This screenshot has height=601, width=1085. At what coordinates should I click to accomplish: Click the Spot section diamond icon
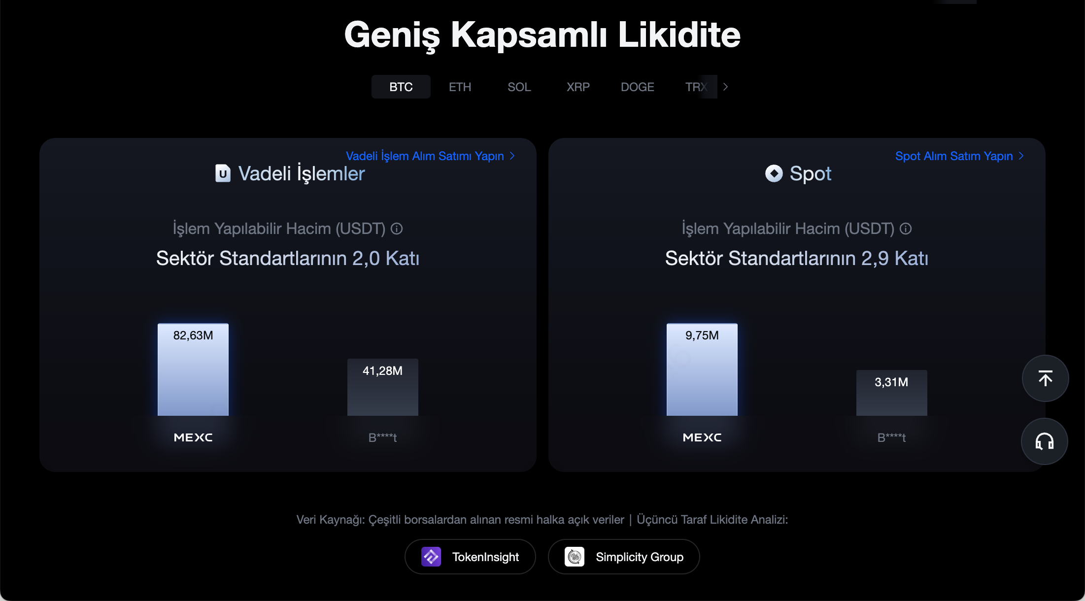coord(774,173)
